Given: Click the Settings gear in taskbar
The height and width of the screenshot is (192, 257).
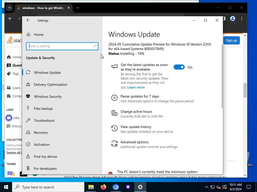Looking at the screenshot, I should [140, 187].
